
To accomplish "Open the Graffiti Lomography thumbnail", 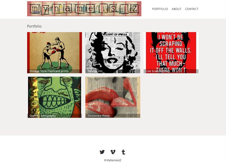I will pyautogui.click(x=54, y=97).
